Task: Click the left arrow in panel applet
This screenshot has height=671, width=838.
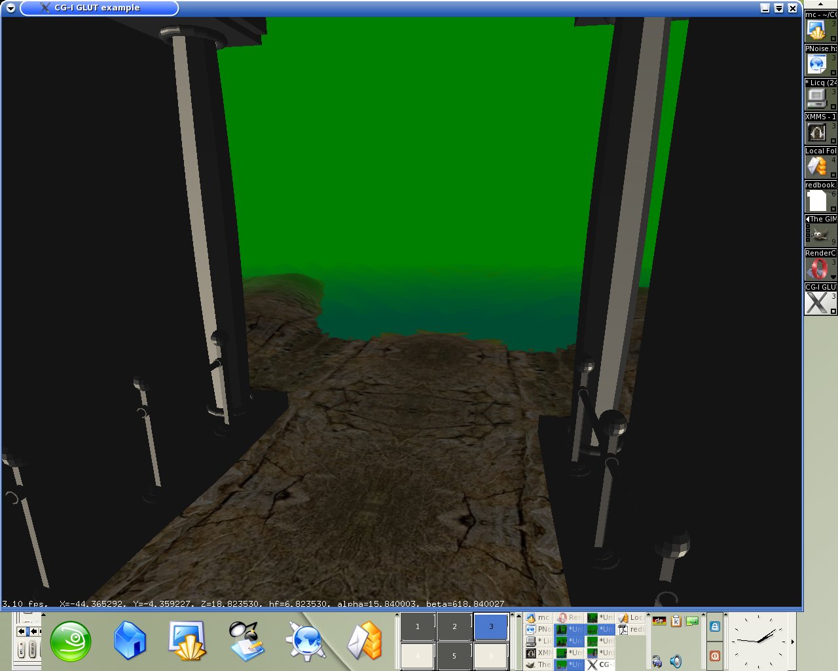Action: (x=22, y=631)
